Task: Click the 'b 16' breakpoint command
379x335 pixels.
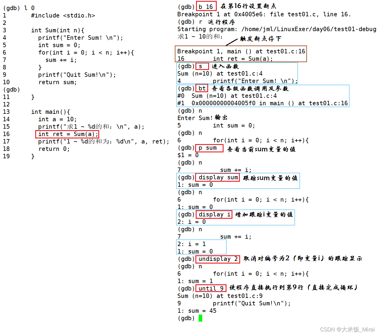Action: coord(206,7)
